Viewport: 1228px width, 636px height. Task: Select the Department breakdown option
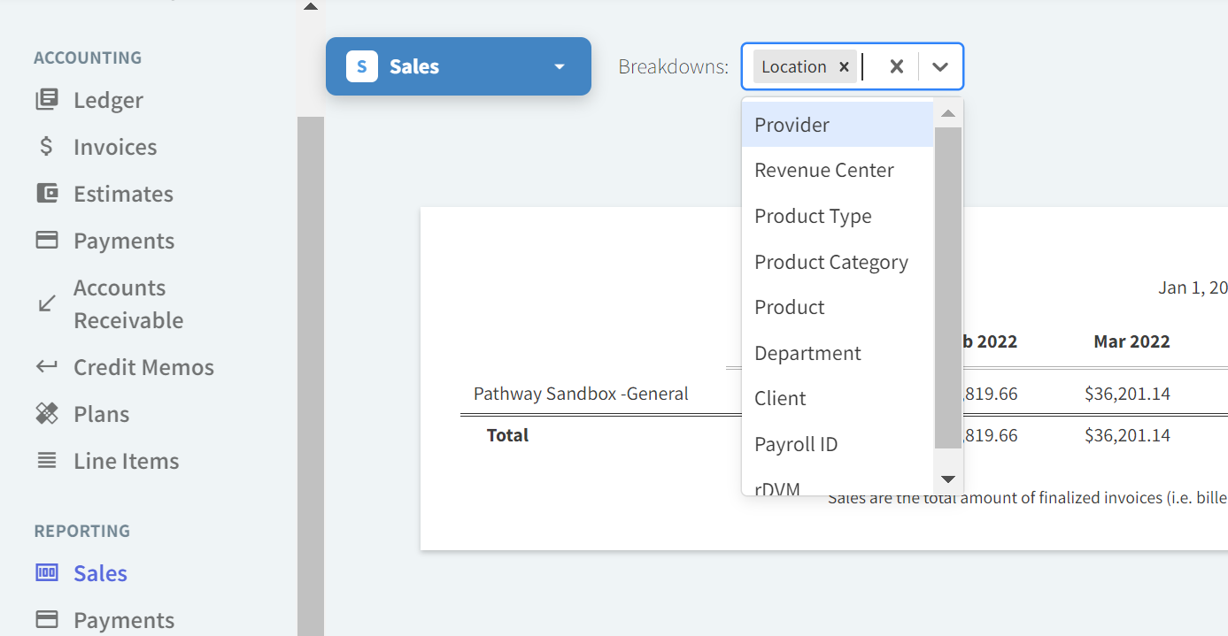(x=807, y=354)
